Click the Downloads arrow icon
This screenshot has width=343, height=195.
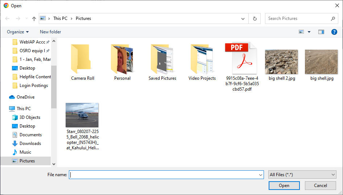(15, 144)
